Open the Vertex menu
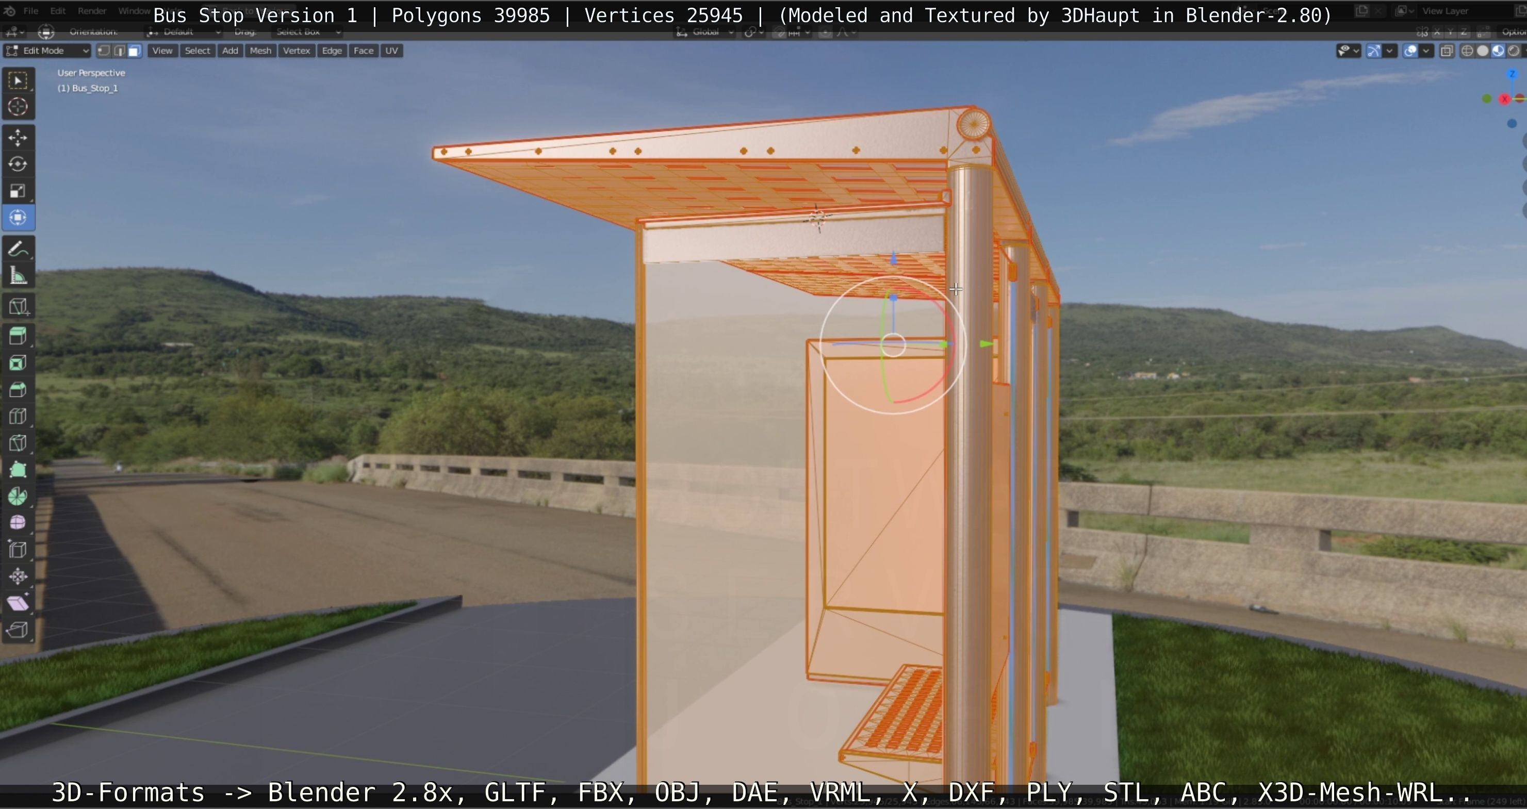Viewport: 1527px width, 809px height. click(297, 51)
